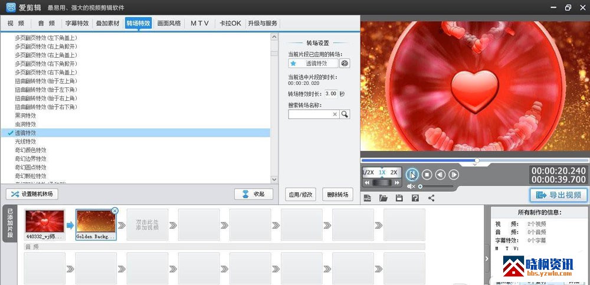Collapse info panel with side arrow
This screenshot has height=285, width=590.
[x=487, y=258]
